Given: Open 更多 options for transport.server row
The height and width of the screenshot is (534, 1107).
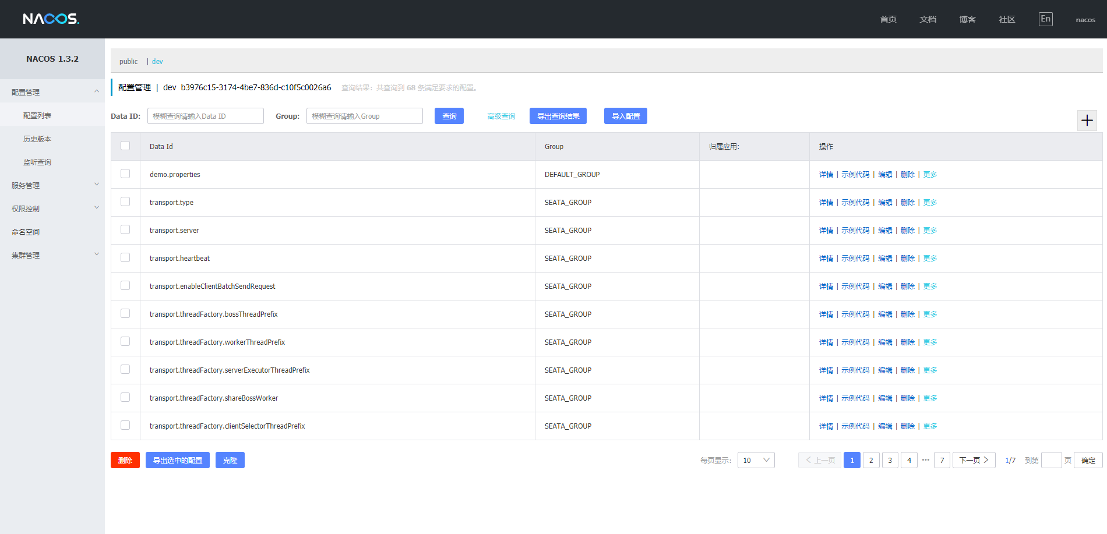Looking at the screenshot, I should 930,231.
